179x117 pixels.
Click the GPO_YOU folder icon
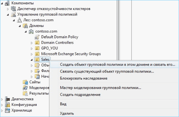[x=37, y=48]
